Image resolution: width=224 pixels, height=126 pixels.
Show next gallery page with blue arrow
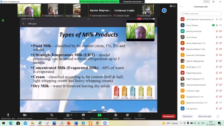(164, 10)
